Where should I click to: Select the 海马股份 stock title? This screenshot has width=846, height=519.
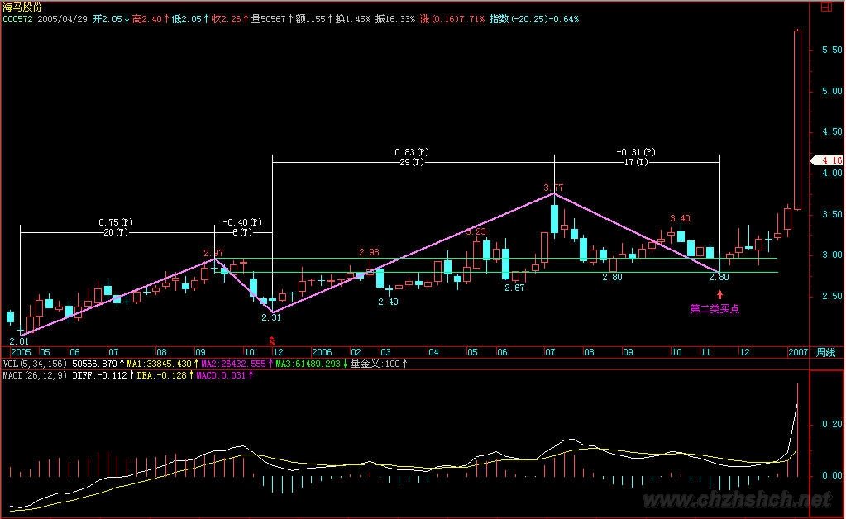pos(24,7)
